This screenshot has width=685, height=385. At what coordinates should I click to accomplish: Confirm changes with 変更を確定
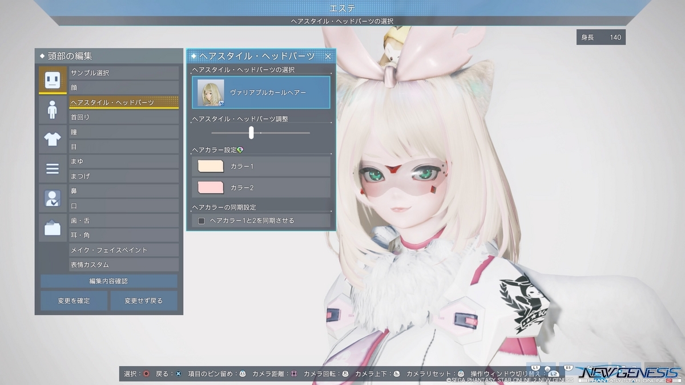(74, 301)
